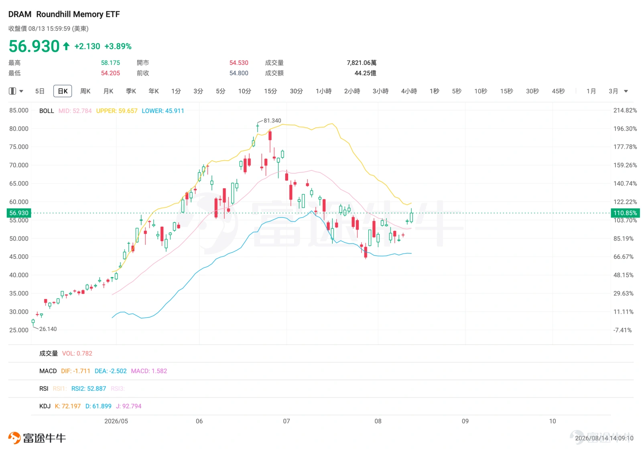Pick the 30秒 interval tab

coord(532,91)
